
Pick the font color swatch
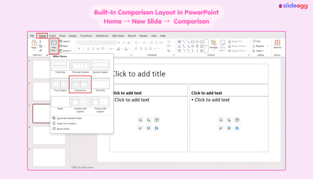126,48
